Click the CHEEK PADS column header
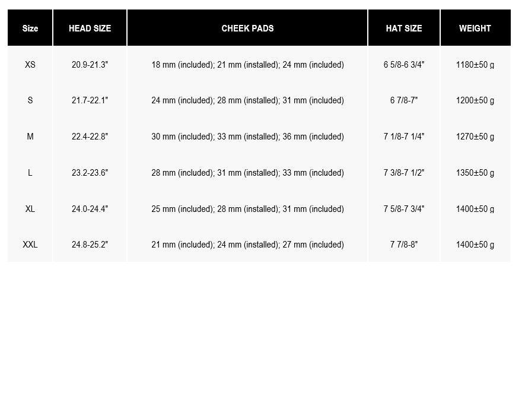Viewport: 525px width, 393px height. [x=247, y=28]
